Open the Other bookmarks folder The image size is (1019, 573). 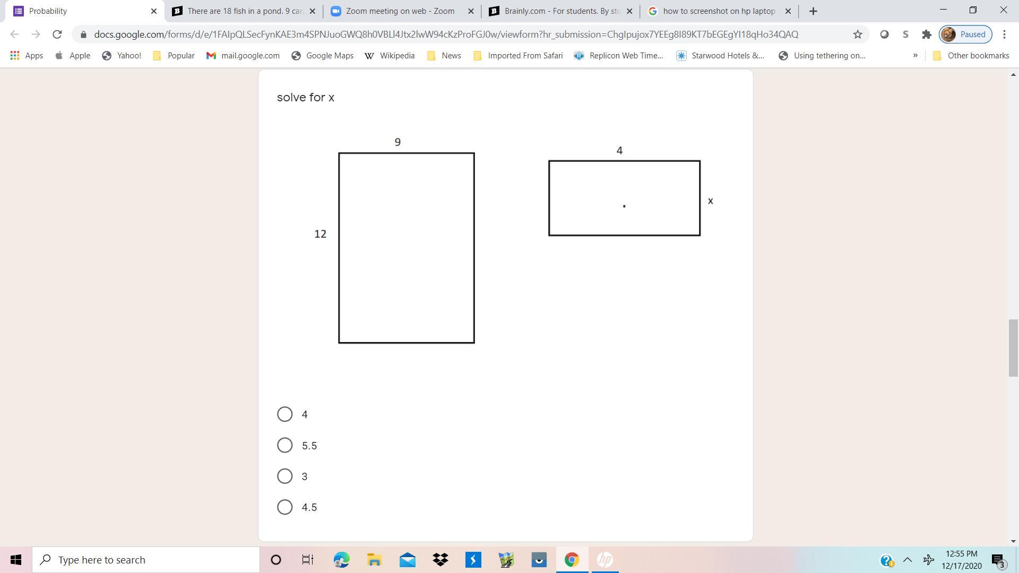pos(971,55)
